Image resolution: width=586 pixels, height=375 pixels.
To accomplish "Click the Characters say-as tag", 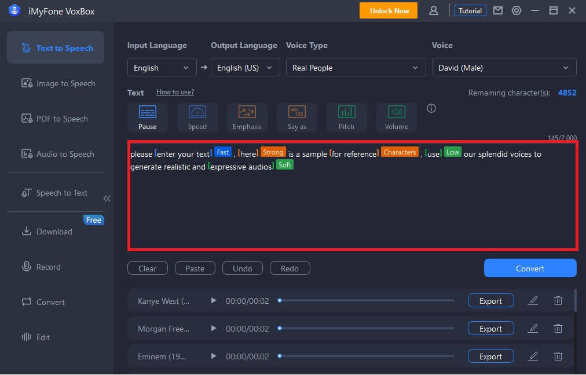I will point(400,152).
